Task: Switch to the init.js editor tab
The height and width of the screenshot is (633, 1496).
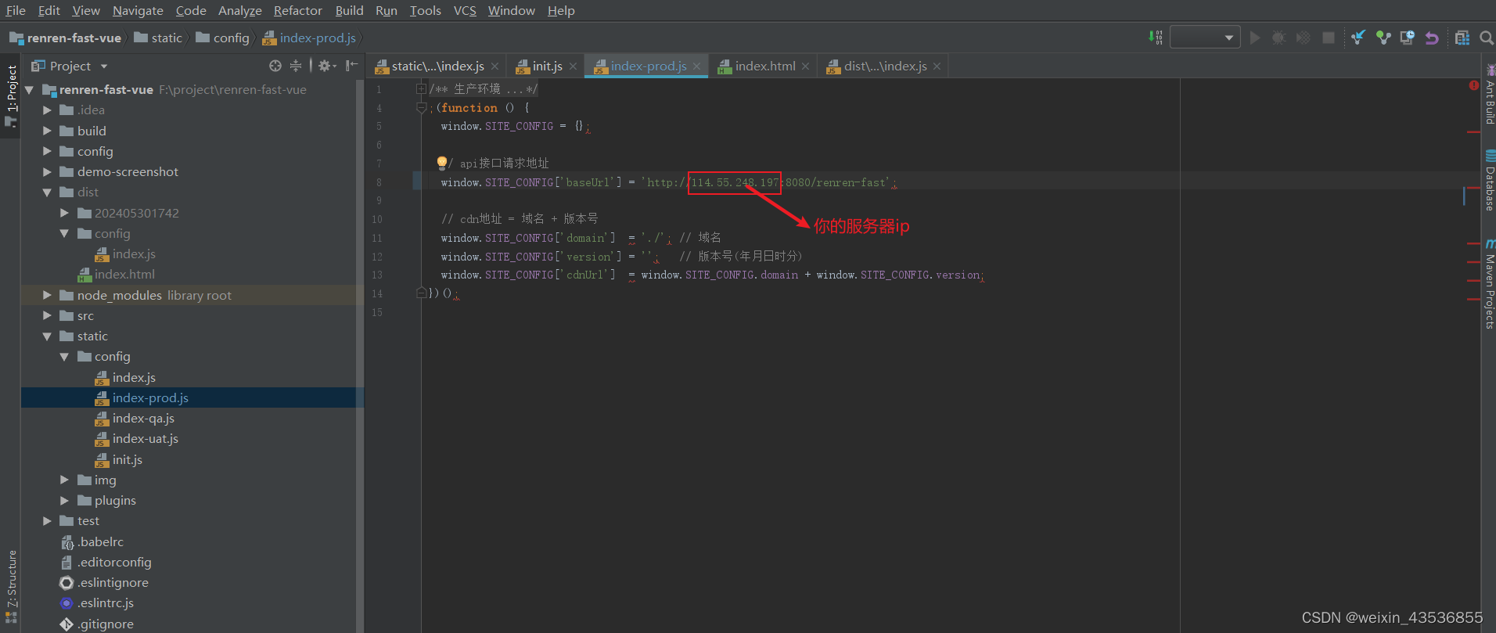Action: tap(547, 67)
